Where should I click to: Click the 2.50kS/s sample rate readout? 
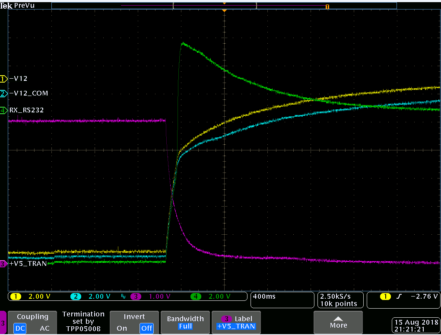click(335, 297)
